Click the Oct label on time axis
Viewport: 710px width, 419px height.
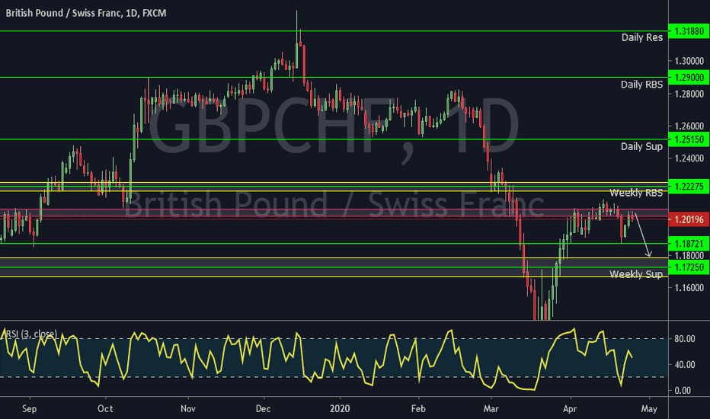pyautogui.click(x=105, y=408)
